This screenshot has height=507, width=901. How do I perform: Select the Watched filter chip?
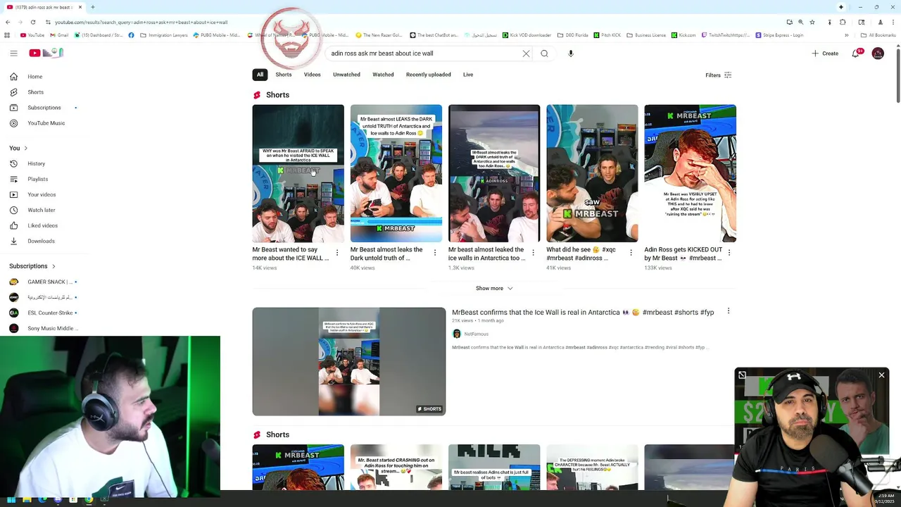point(383,75)
